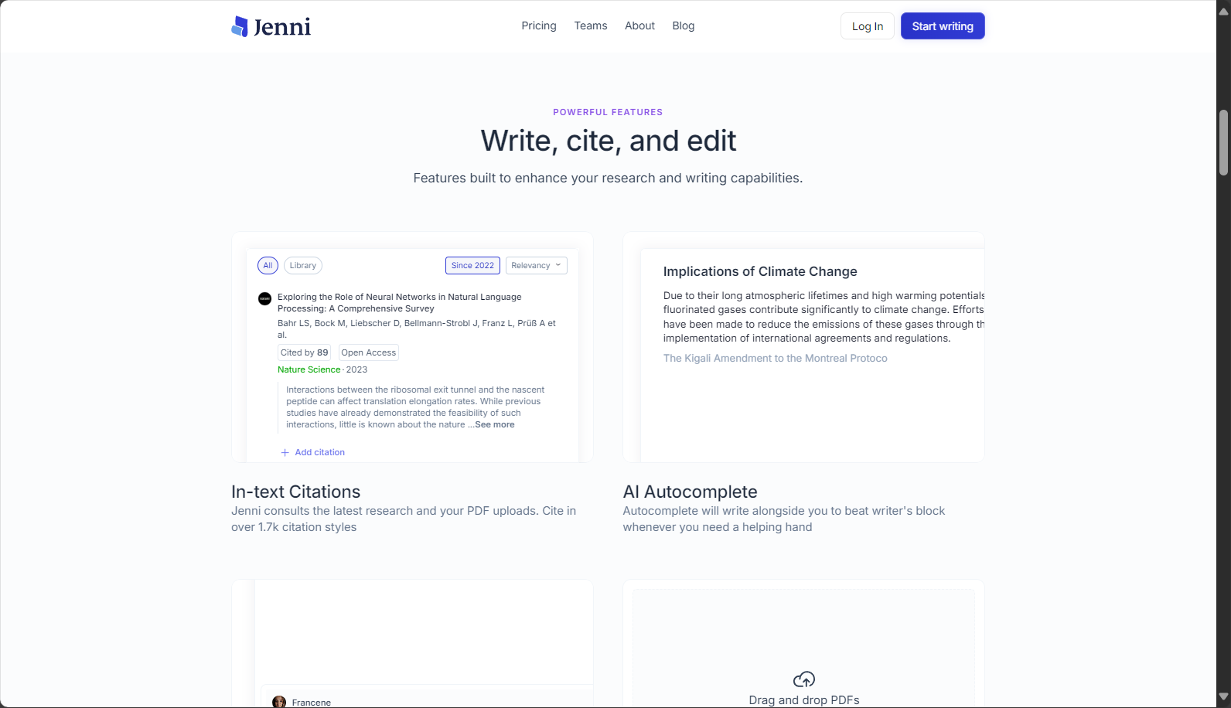
Task: Open the Teams page
Action: (x=591, y=26)
